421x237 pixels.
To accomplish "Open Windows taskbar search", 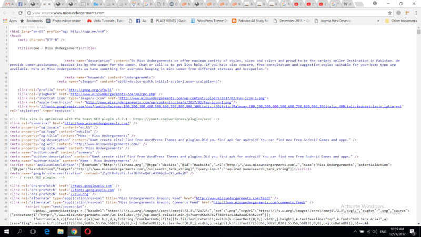I will (19, 231).
